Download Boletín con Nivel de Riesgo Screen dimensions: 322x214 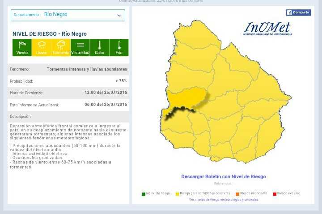click(x=223, y=176)
